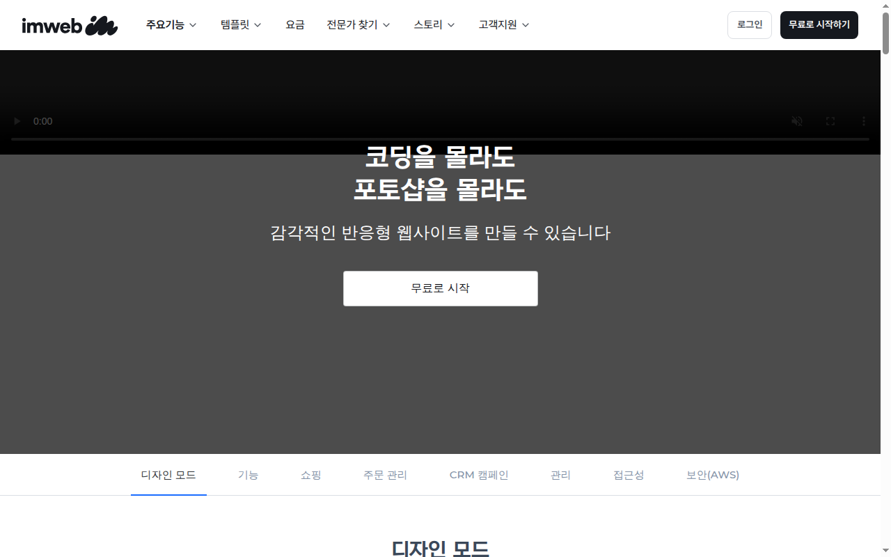Click the white 무료로 시작 button
The height and width of the screenshot is (557, 891).
pyautogui.click(x=441, y=288)
